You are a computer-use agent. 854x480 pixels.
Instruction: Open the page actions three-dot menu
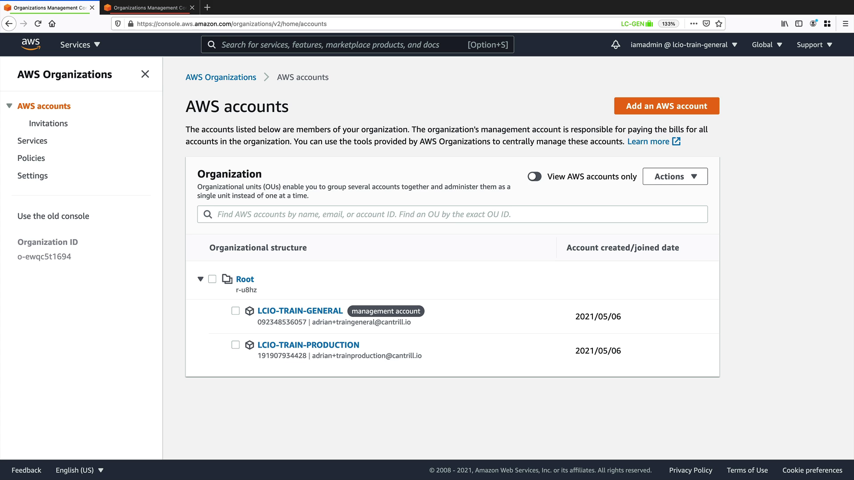coord(694,24)
